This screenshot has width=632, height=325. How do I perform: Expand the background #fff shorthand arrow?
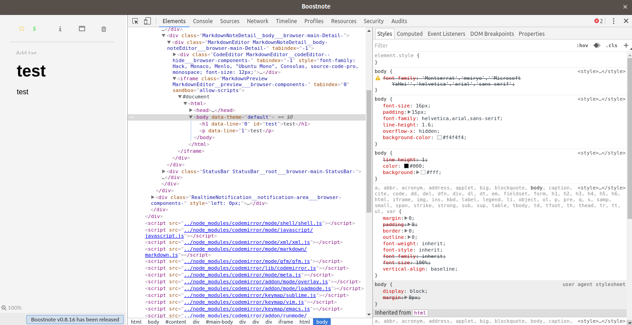coord(417,172)
